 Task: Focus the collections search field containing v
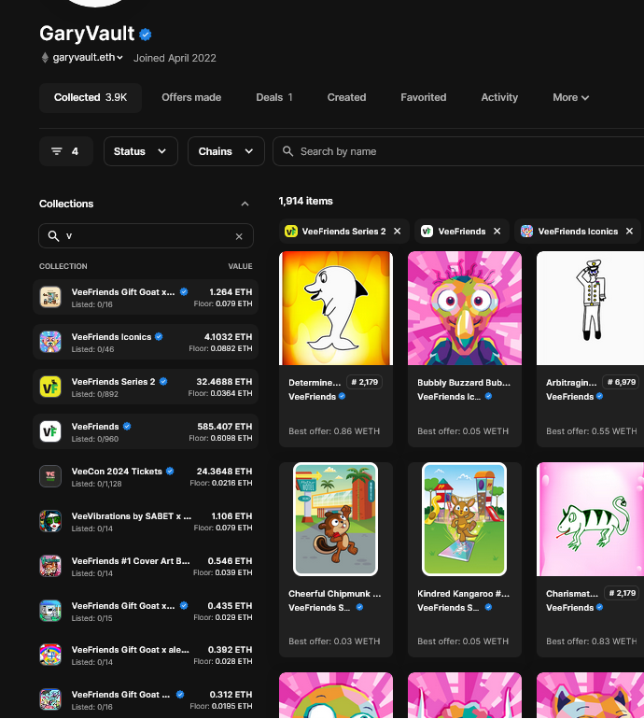[x=146, y=236]
